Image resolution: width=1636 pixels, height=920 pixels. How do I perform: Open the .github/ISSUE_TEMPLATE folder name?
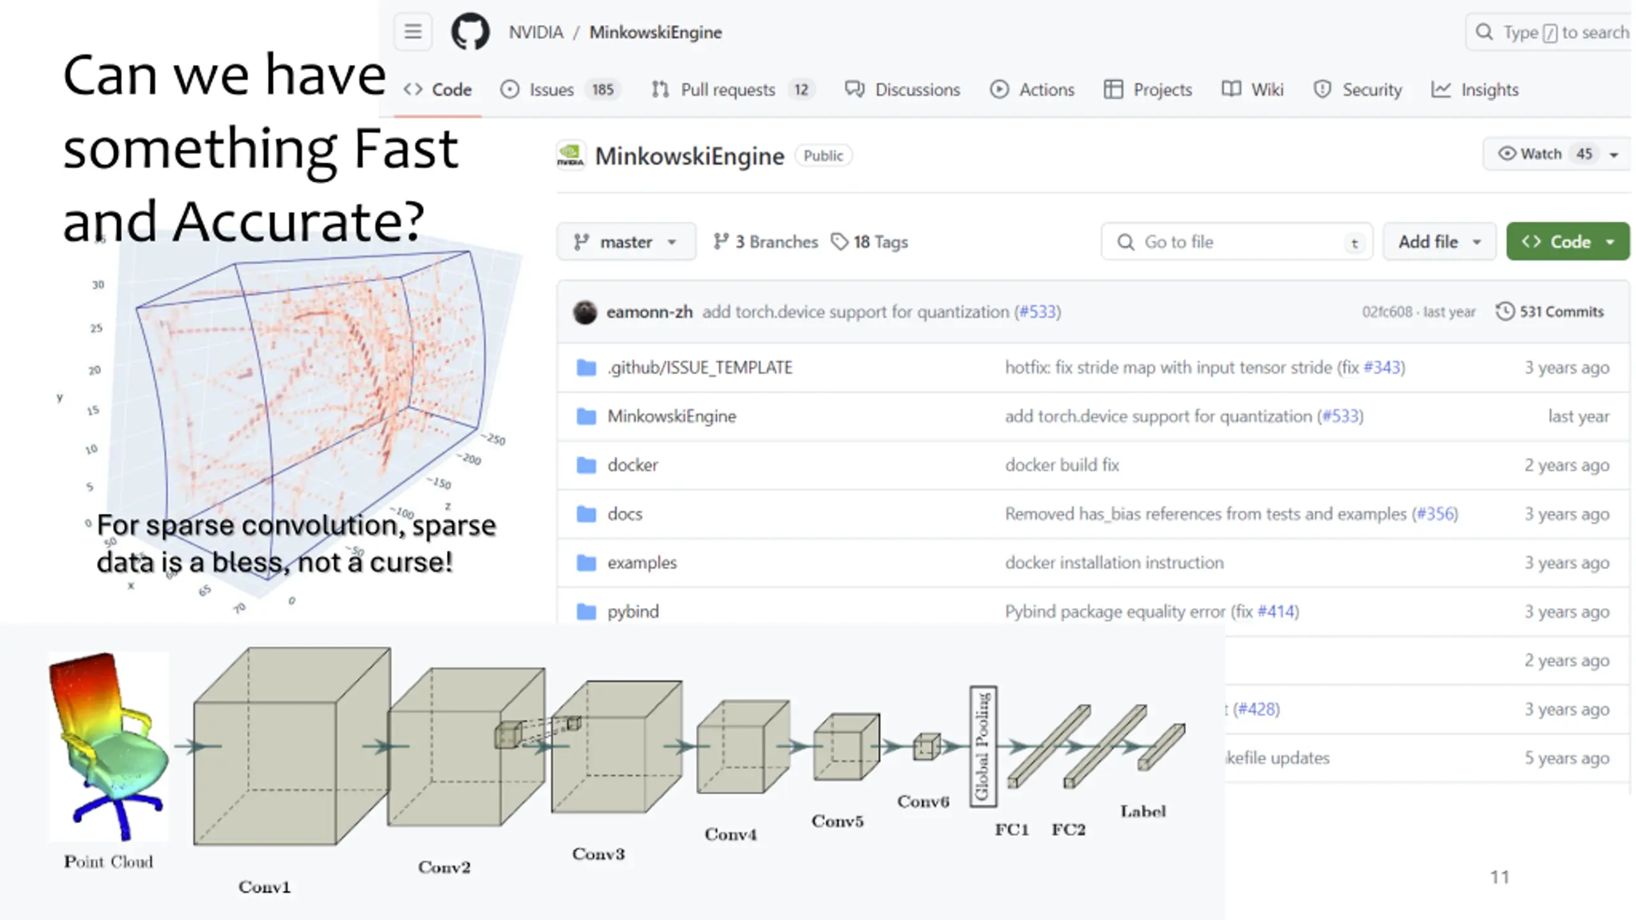[x=700, y=367]
